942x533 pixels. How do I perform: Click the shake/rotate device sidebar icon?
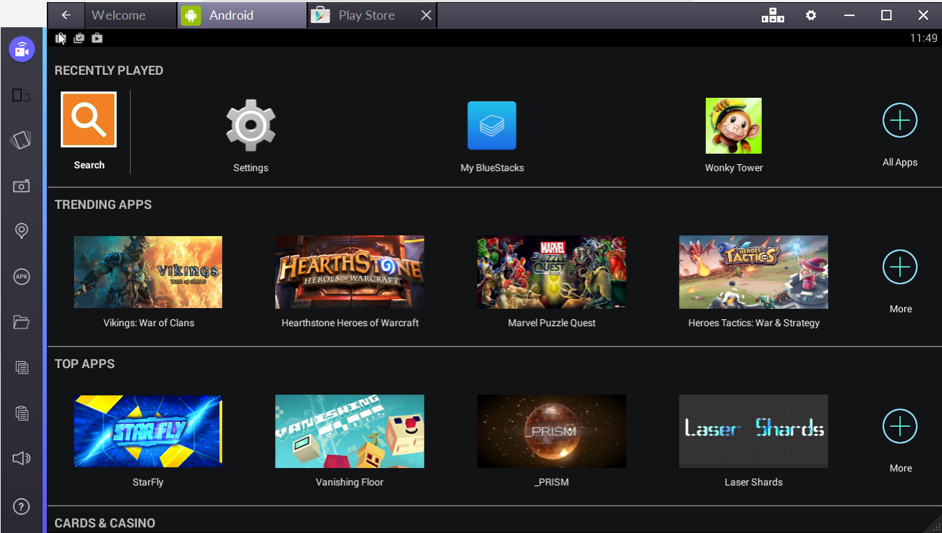22,140
